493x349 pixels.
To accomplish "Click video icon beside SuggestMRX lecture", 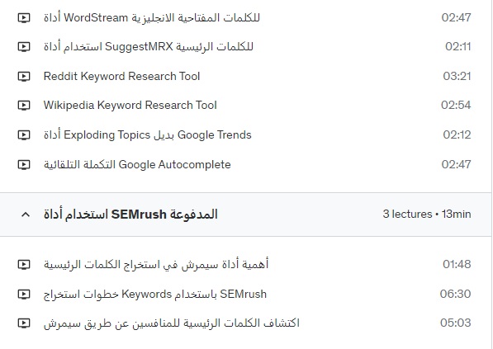I will pyautogui.click(x=24, y=47).
